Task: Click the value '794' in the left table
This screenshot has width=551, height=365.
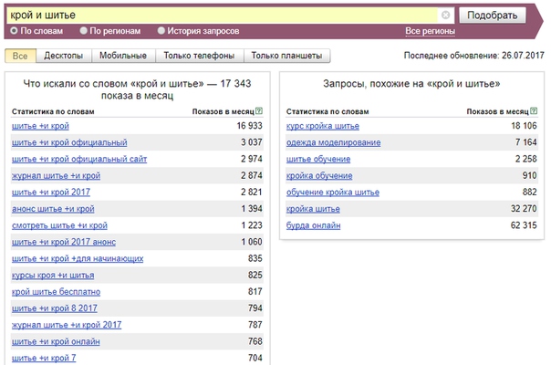Action: [x=255, y=308]
